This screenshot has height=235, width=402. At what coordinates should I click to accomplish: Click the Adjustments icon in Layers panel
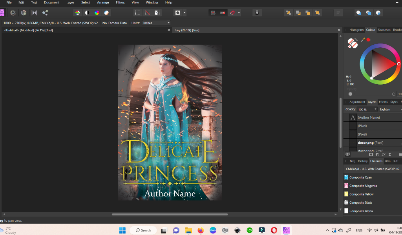pos(377,154)
